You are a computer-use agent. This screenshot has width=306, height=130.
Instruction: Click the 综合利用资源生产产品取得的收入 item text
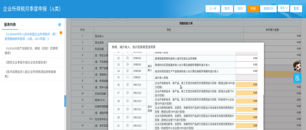pyautogui.click(x=186, y=71)
